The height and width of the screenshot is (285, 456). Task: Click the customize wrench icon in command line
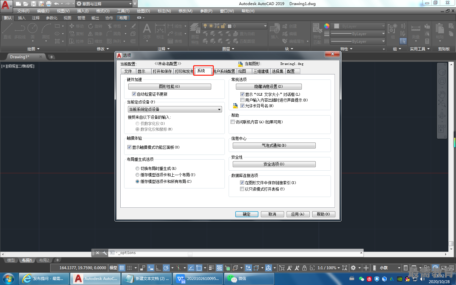pyautogui.click(x=104, y=253)
